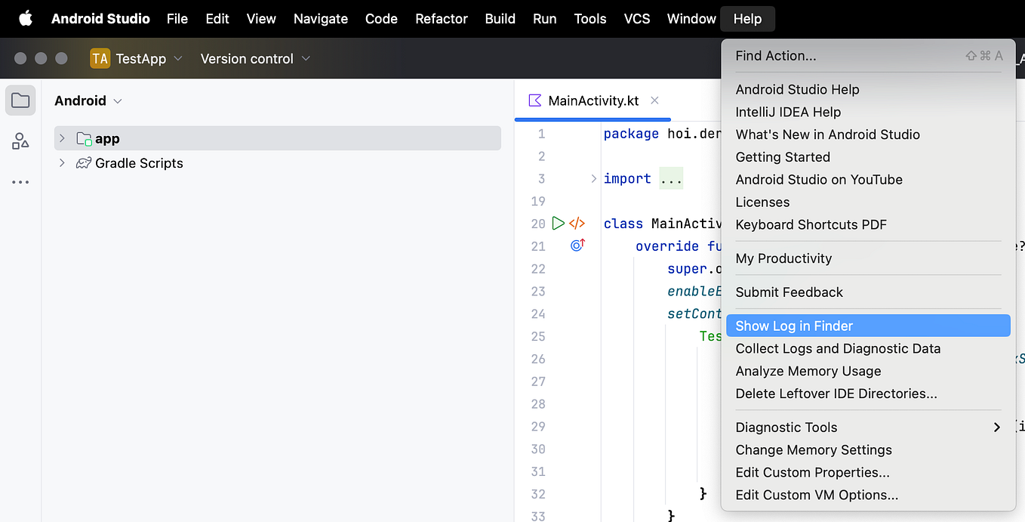Image resolution: width=1025 pixels, height=522 pixels.
Task: Show more tool windows via ellipsis icon
Action: click(20, 182)
